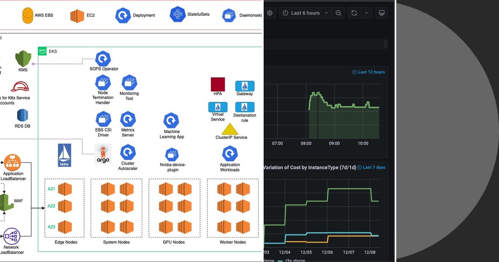Click the KMS key icon

pyautogui.click(x=23, y=58)
